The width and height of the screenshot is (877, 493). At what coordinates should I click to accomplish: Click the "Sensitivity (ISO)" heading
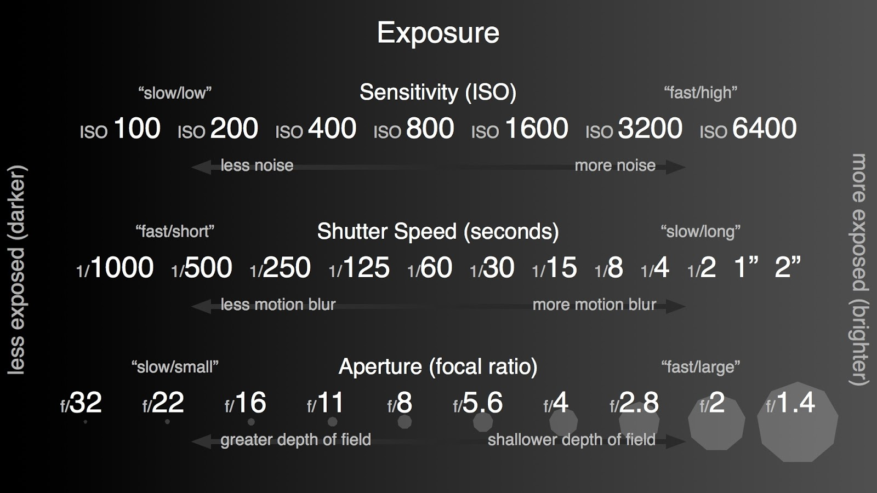(438, 93)
